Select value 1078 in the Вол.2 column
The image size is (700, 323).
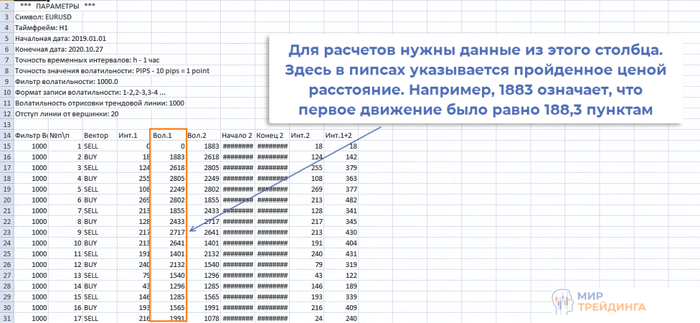point(210,318)
